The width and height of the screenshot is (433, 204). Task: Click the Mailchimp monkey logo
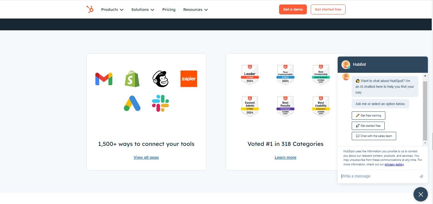[x=160, y=79]
